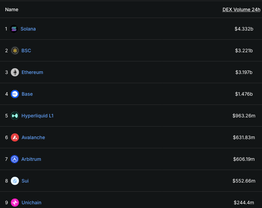Open the Avalanche chain link
Screen dimensions: 262x208
[33, 137]
